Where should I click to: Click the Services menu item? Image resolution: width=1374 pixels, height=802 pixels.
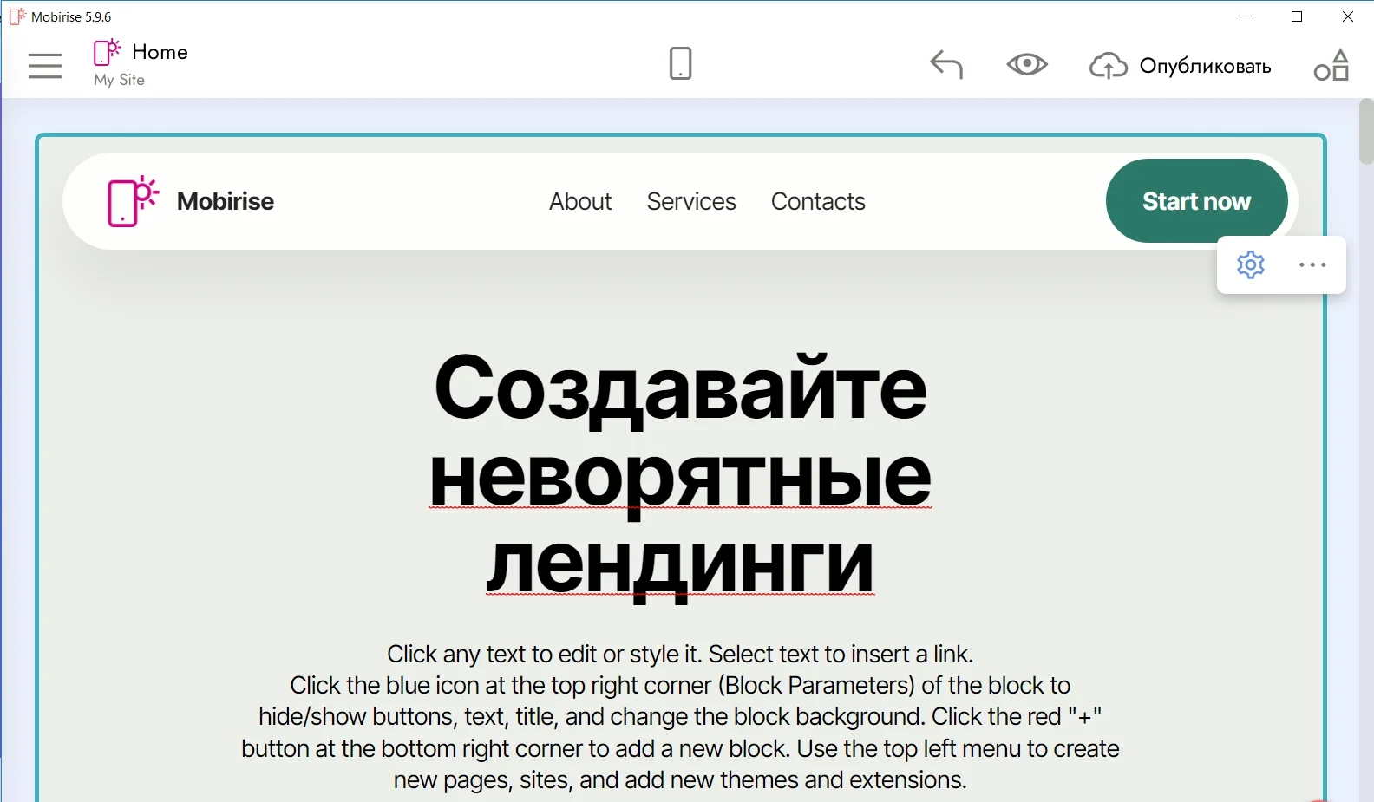691,201
